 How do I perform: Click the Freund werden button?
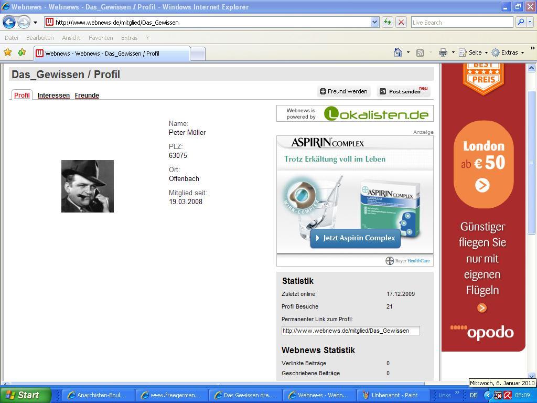[343, 91]
